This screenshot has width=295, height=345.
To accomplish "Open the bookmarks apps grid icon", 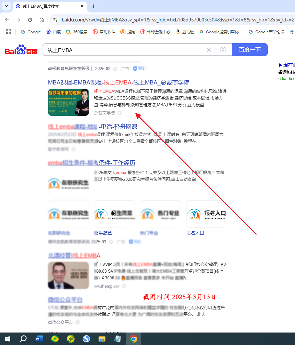I will (x=8, y=32).
